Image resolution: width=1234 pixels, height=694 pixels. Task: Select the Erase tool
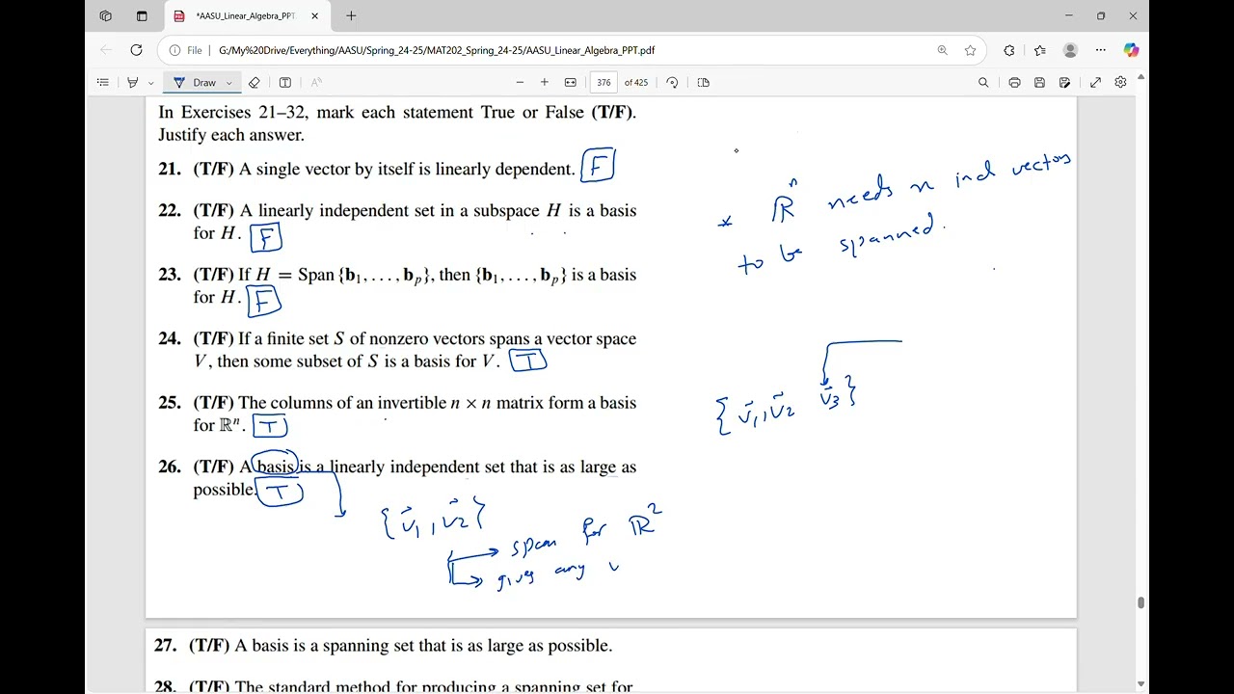pyautogui.click(x=255, y=83)
